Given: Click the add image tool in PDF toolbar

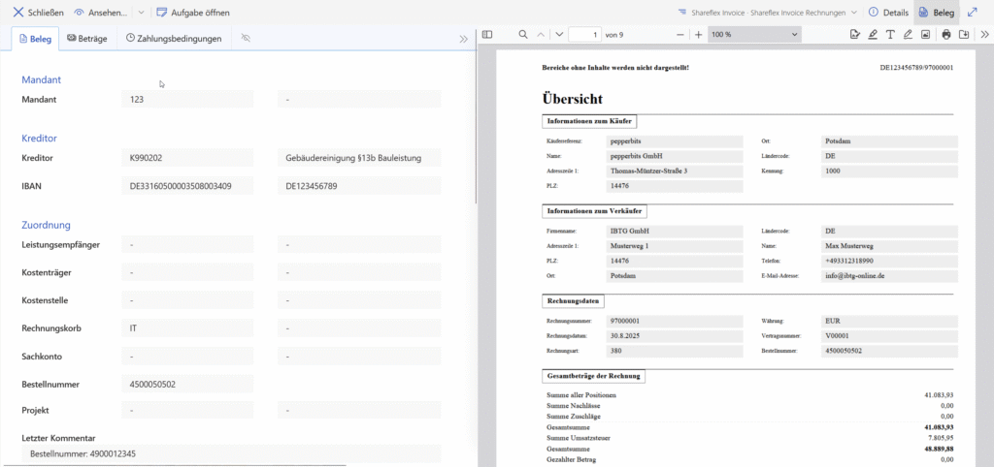Looking at the screenshot, I should point(925,34).
